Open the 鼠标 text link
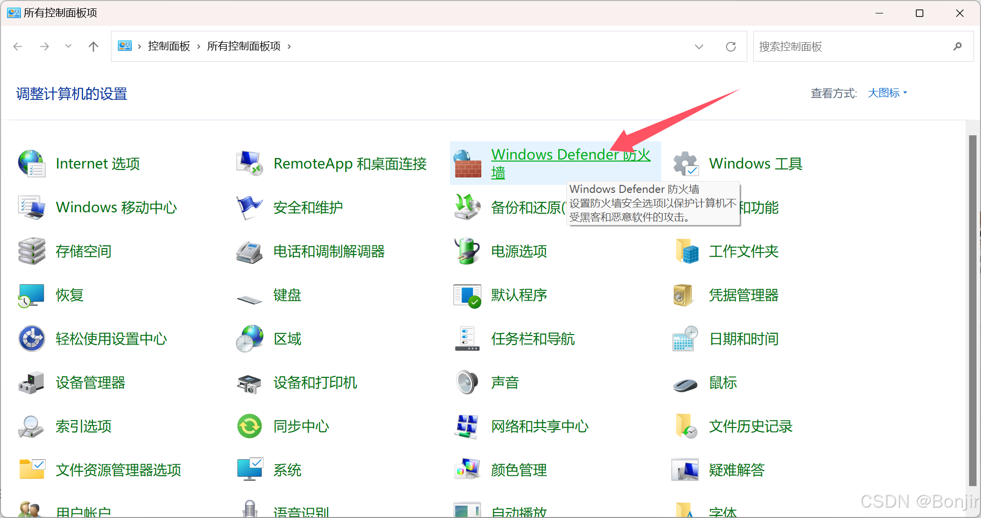981x518 pixels. point(722,382)
